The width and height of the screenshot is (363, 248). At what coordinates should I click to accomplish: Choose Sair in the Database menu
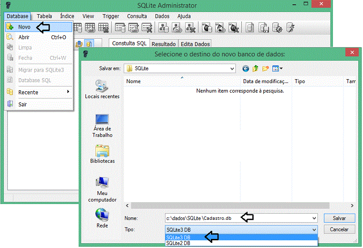coord(39,104)
